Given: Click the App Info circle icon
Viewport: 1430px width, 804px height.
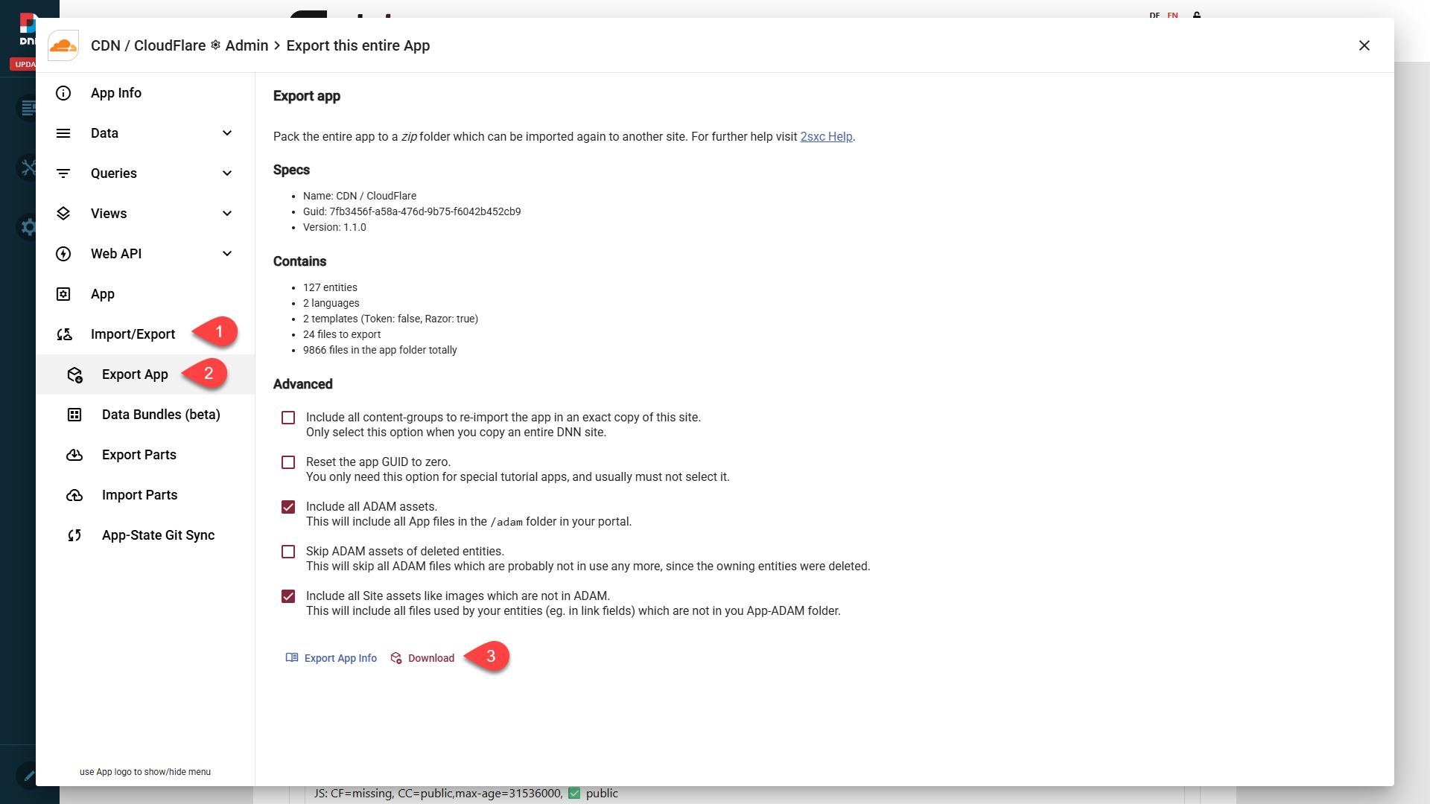Looking at the screenshot, I should click(x=63, y=93).
